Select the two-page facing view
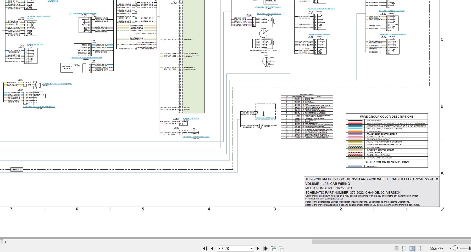Screen dimensions: 471x252 coord(412,249)
